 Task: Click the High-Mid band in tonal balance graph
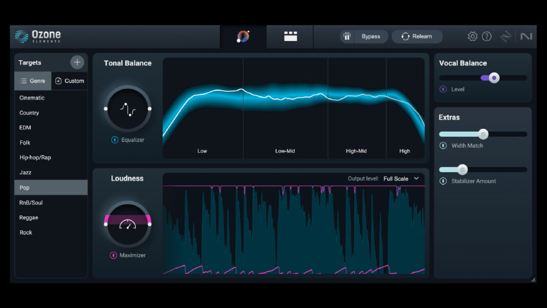point(357,108)
